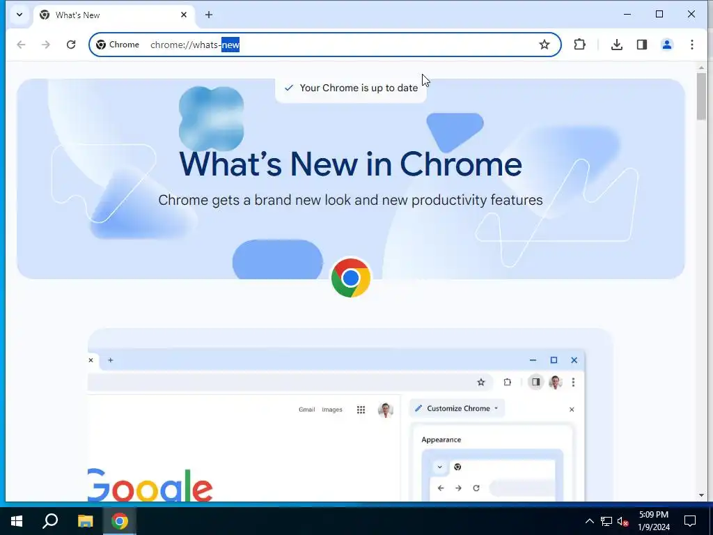The image size is (713, 535).
Task: Open the Windows Start menu
Action: pyautogui.click(x=17, y=521)
